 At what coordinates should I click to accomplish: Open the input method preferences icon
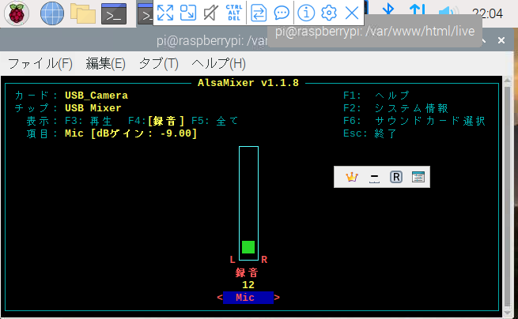point(418,177)
